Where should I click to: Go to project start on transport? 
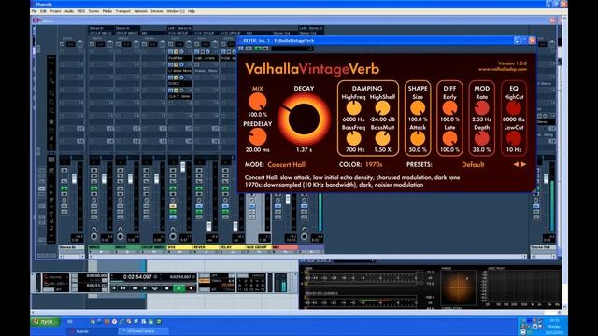coord(114,288)
